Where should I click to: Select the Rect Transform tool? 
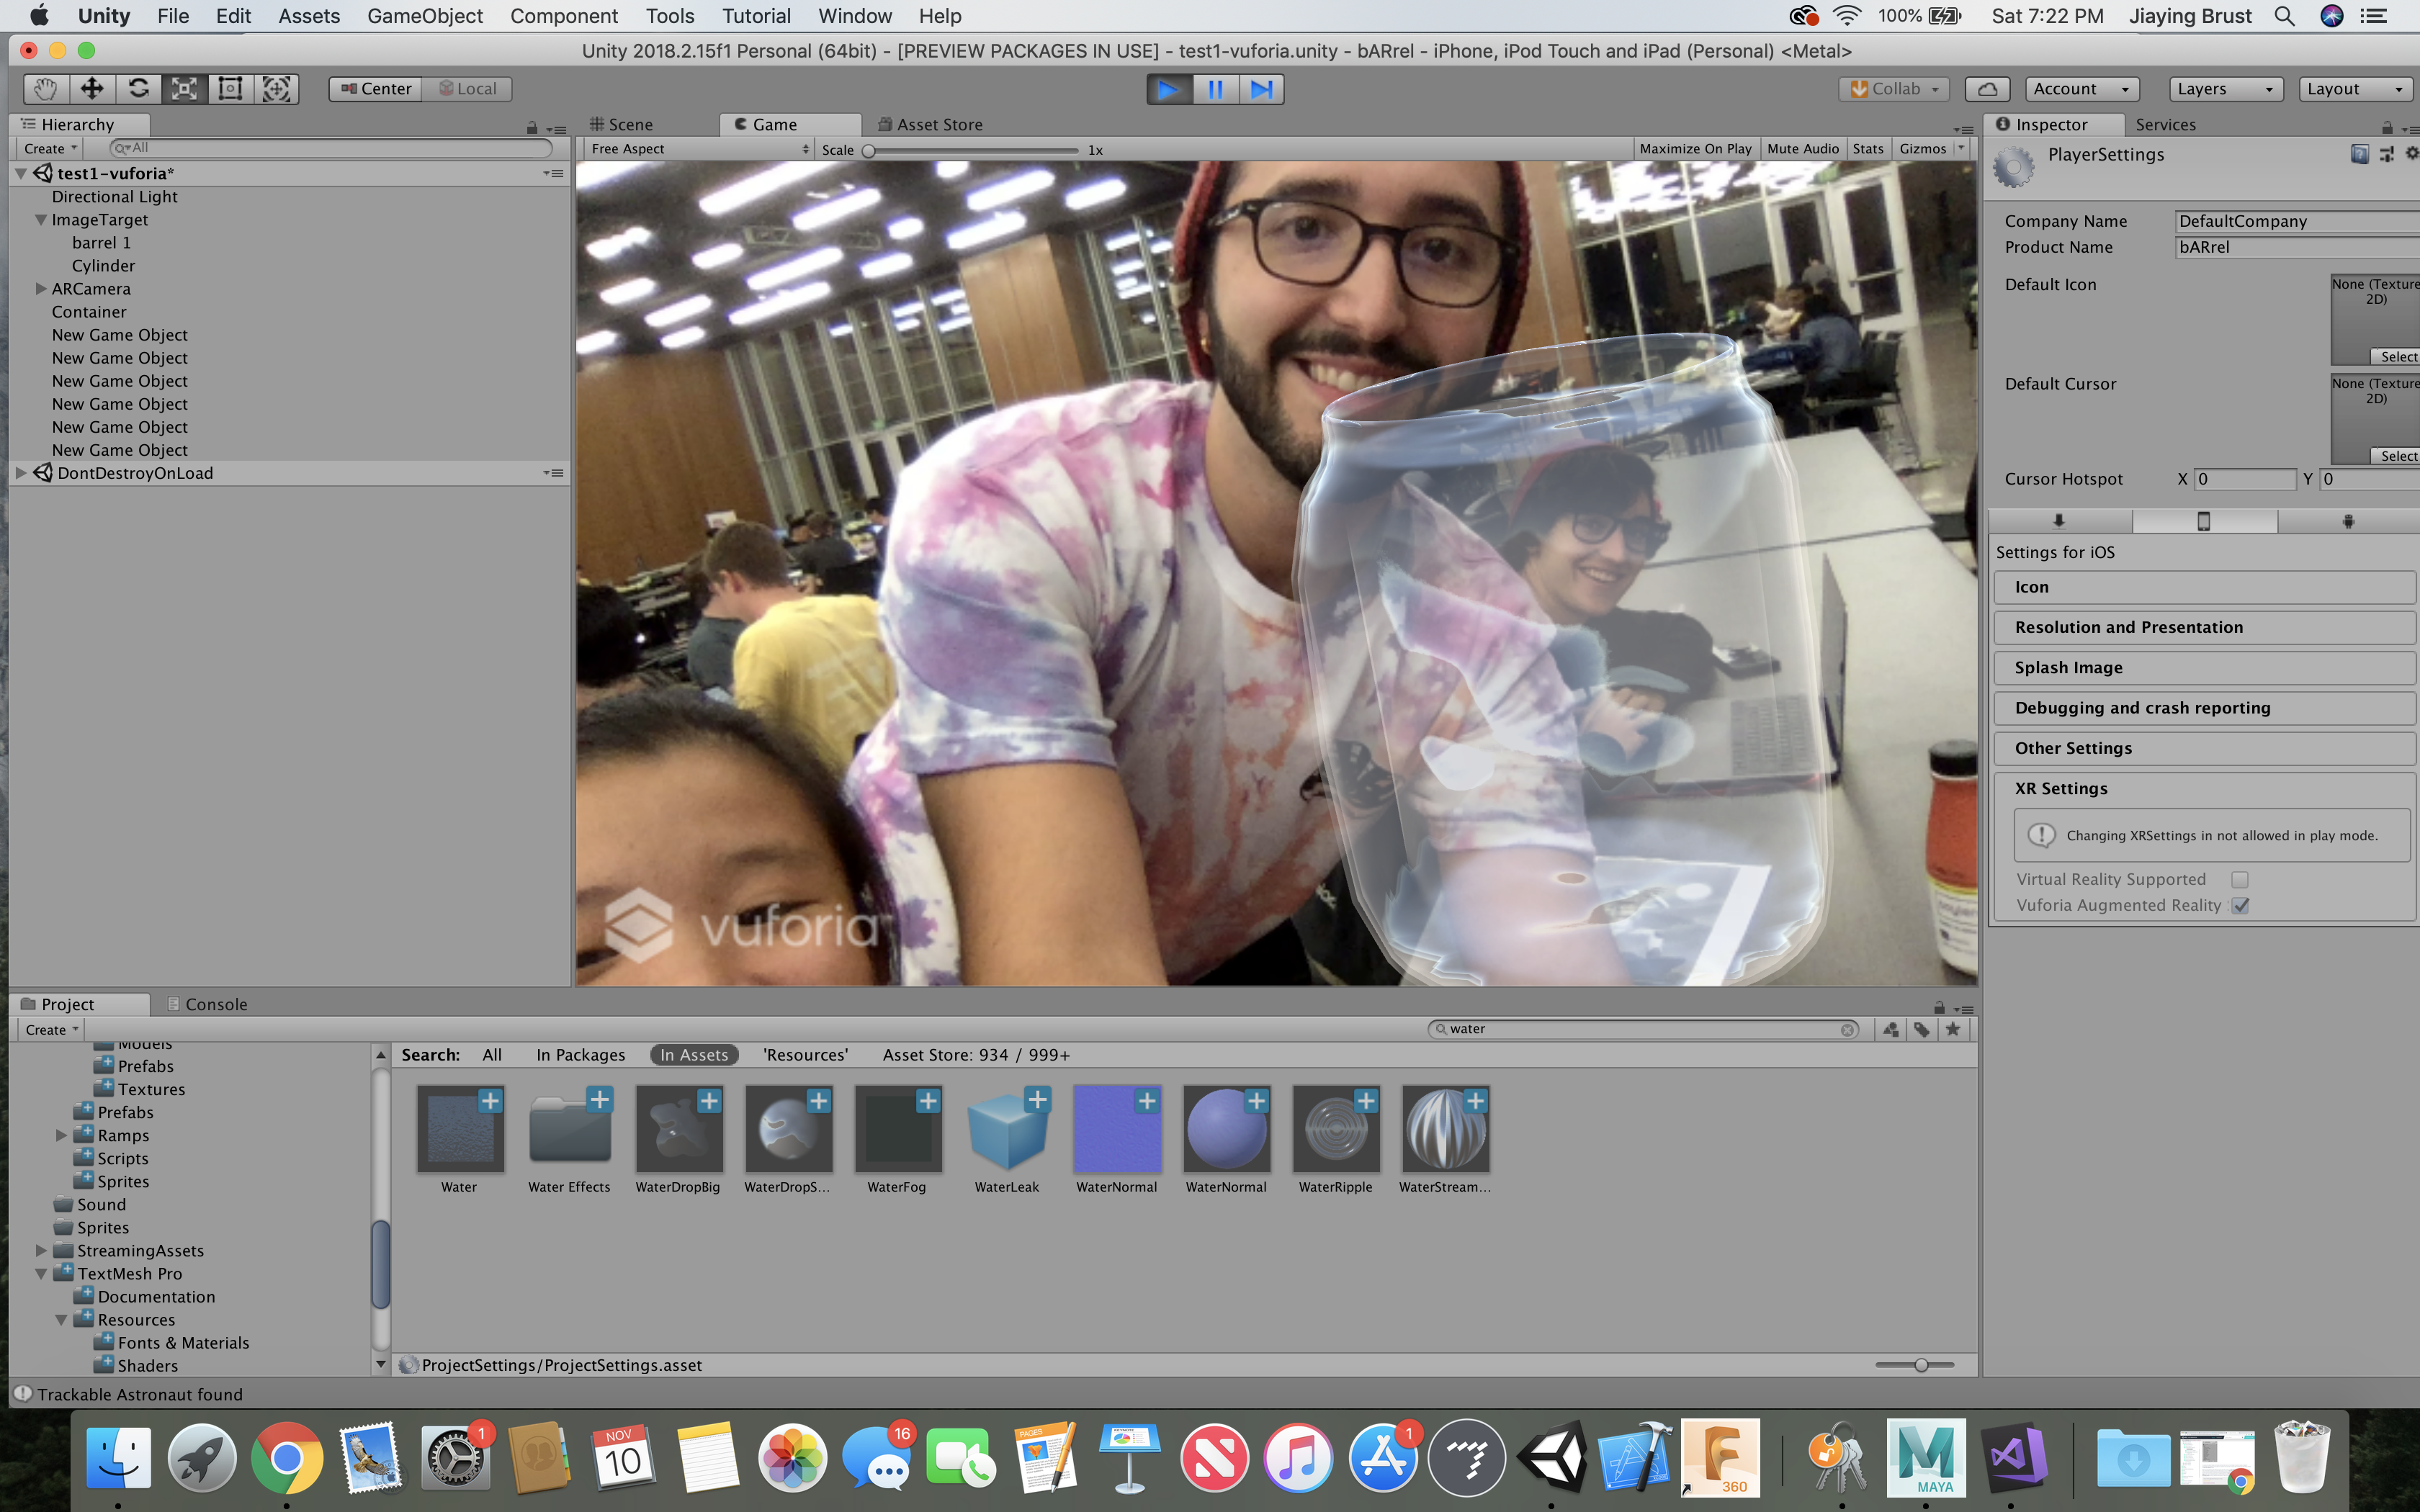pos(230,89)
